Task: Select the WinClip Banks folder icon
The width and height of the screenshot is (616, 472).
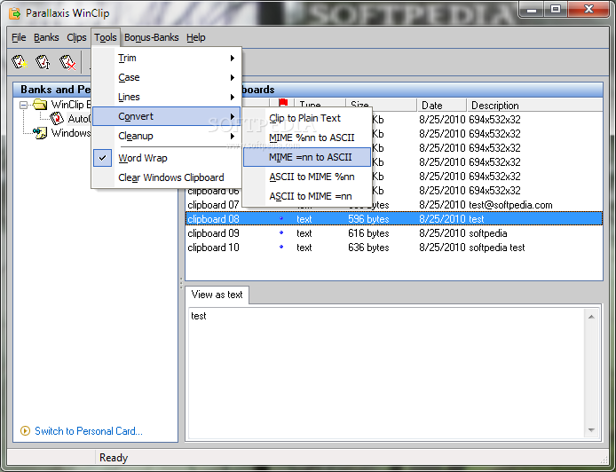Action: coord(40,105)
